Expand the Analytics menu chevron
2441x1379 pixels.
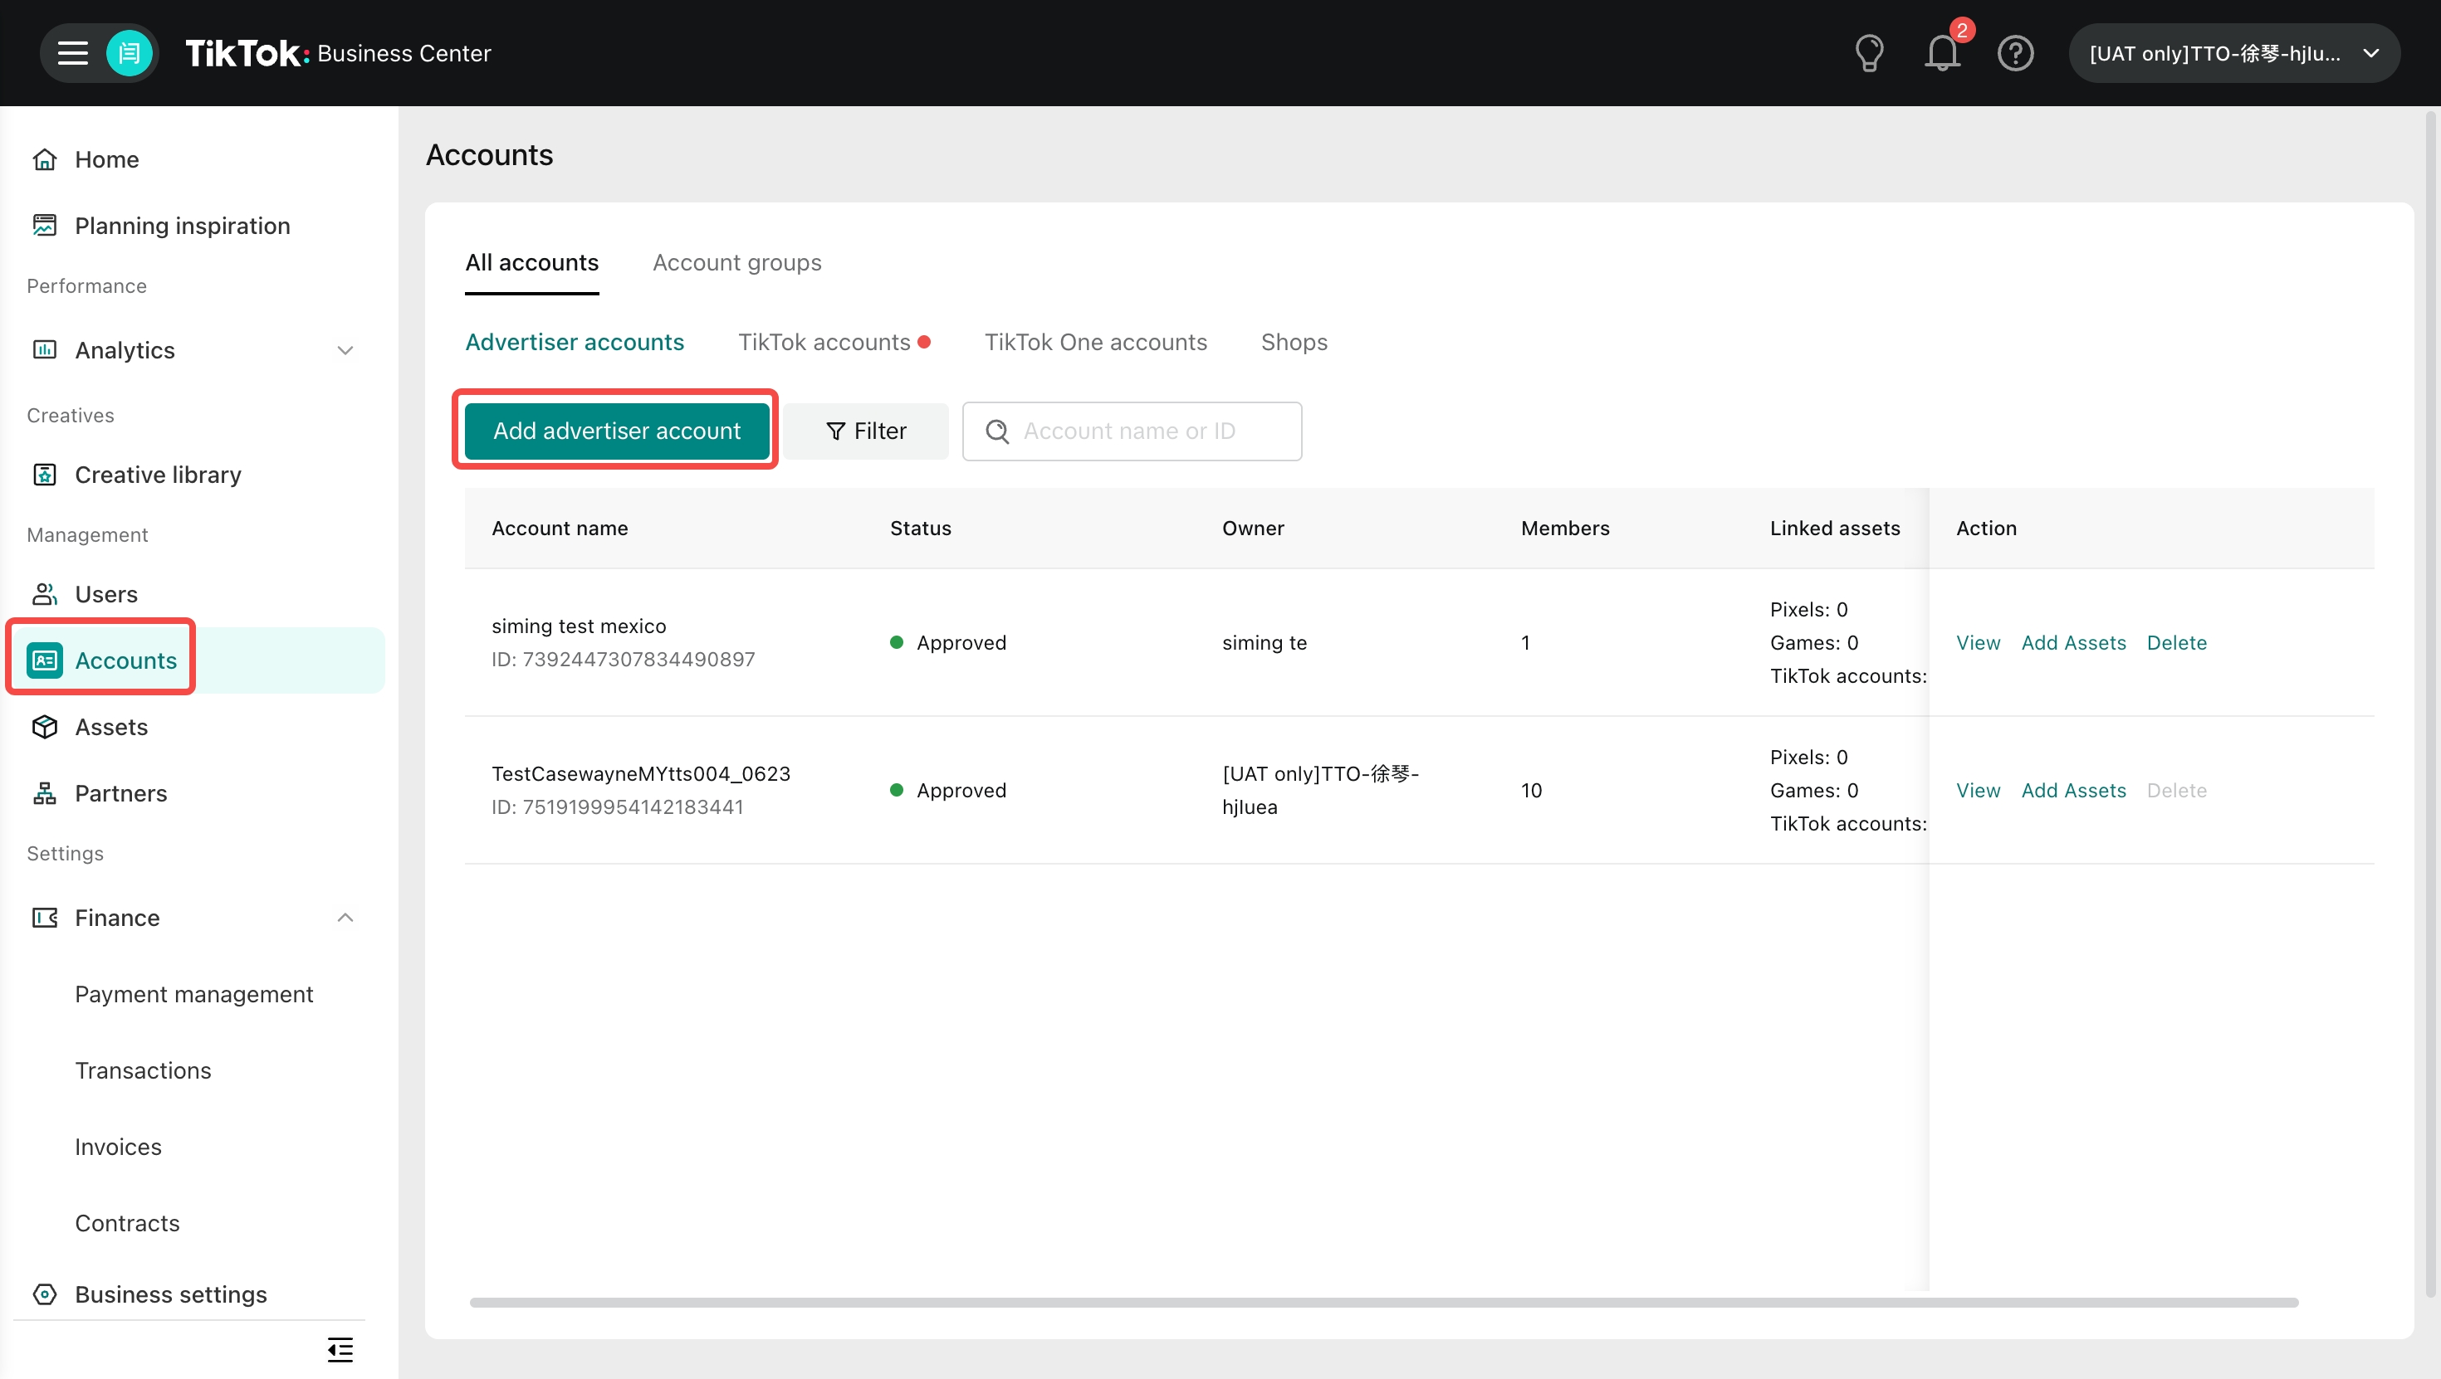point(345,350)
